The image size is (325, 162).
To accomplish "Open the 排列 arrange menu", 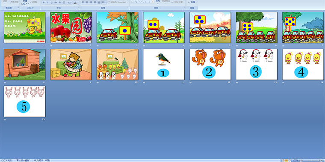I will click(158, 2).
